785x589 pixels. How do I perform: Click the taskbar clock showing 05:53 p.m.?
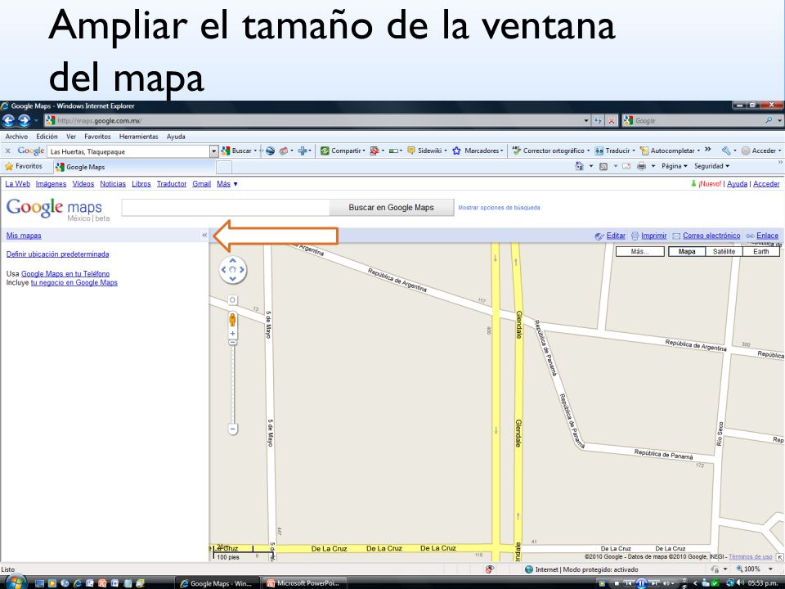tap(762, 583)
